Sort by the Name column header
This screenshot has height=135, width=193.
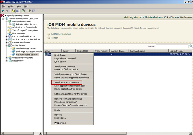53,51
